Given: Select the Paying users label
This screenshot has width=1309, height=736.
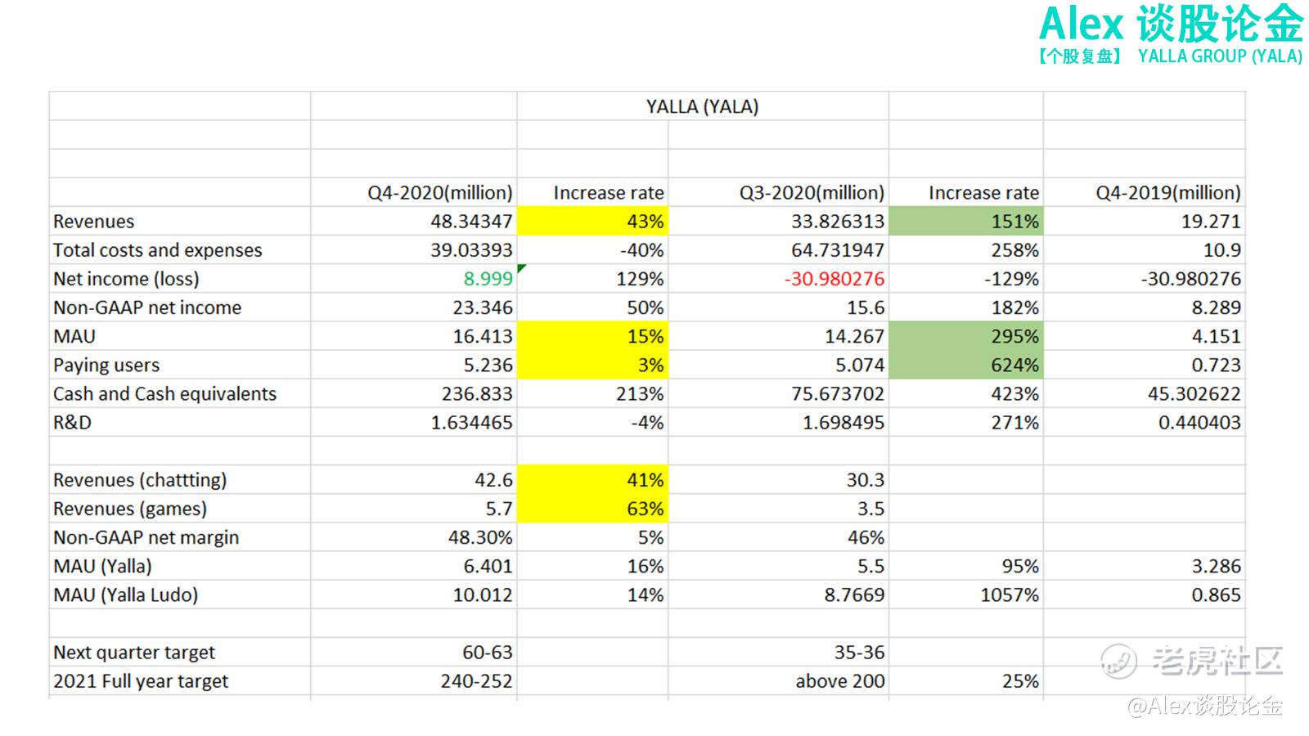Looking at the screenshot, I should click(x=106, y=366).
